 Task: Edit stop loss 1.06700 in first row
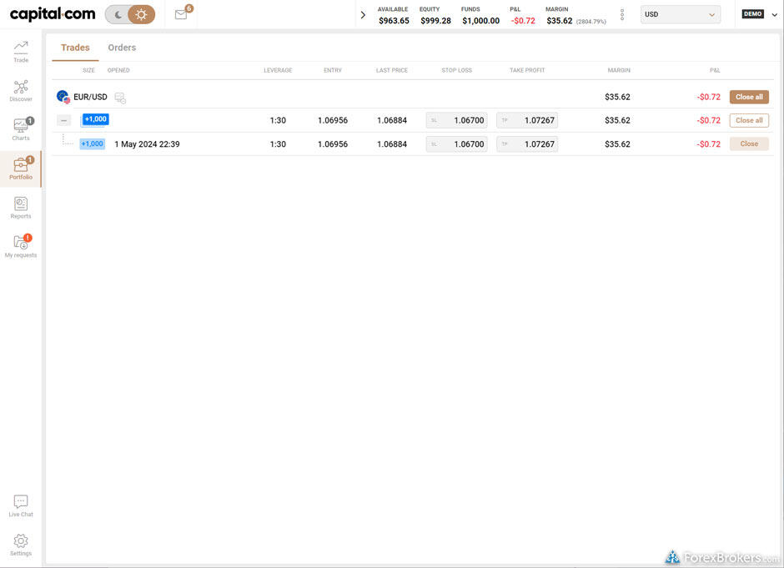[457, 120]
